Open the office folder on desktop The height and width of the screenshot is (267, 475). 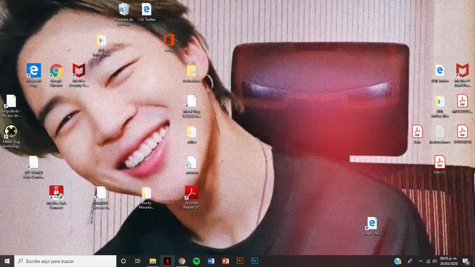(192, 132)
